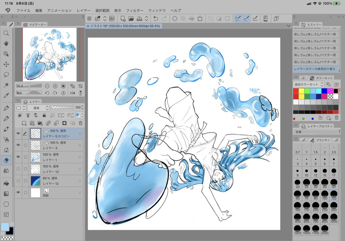
Task: Click the Clip Studio spiral icon
Action: tap(112, 19)
